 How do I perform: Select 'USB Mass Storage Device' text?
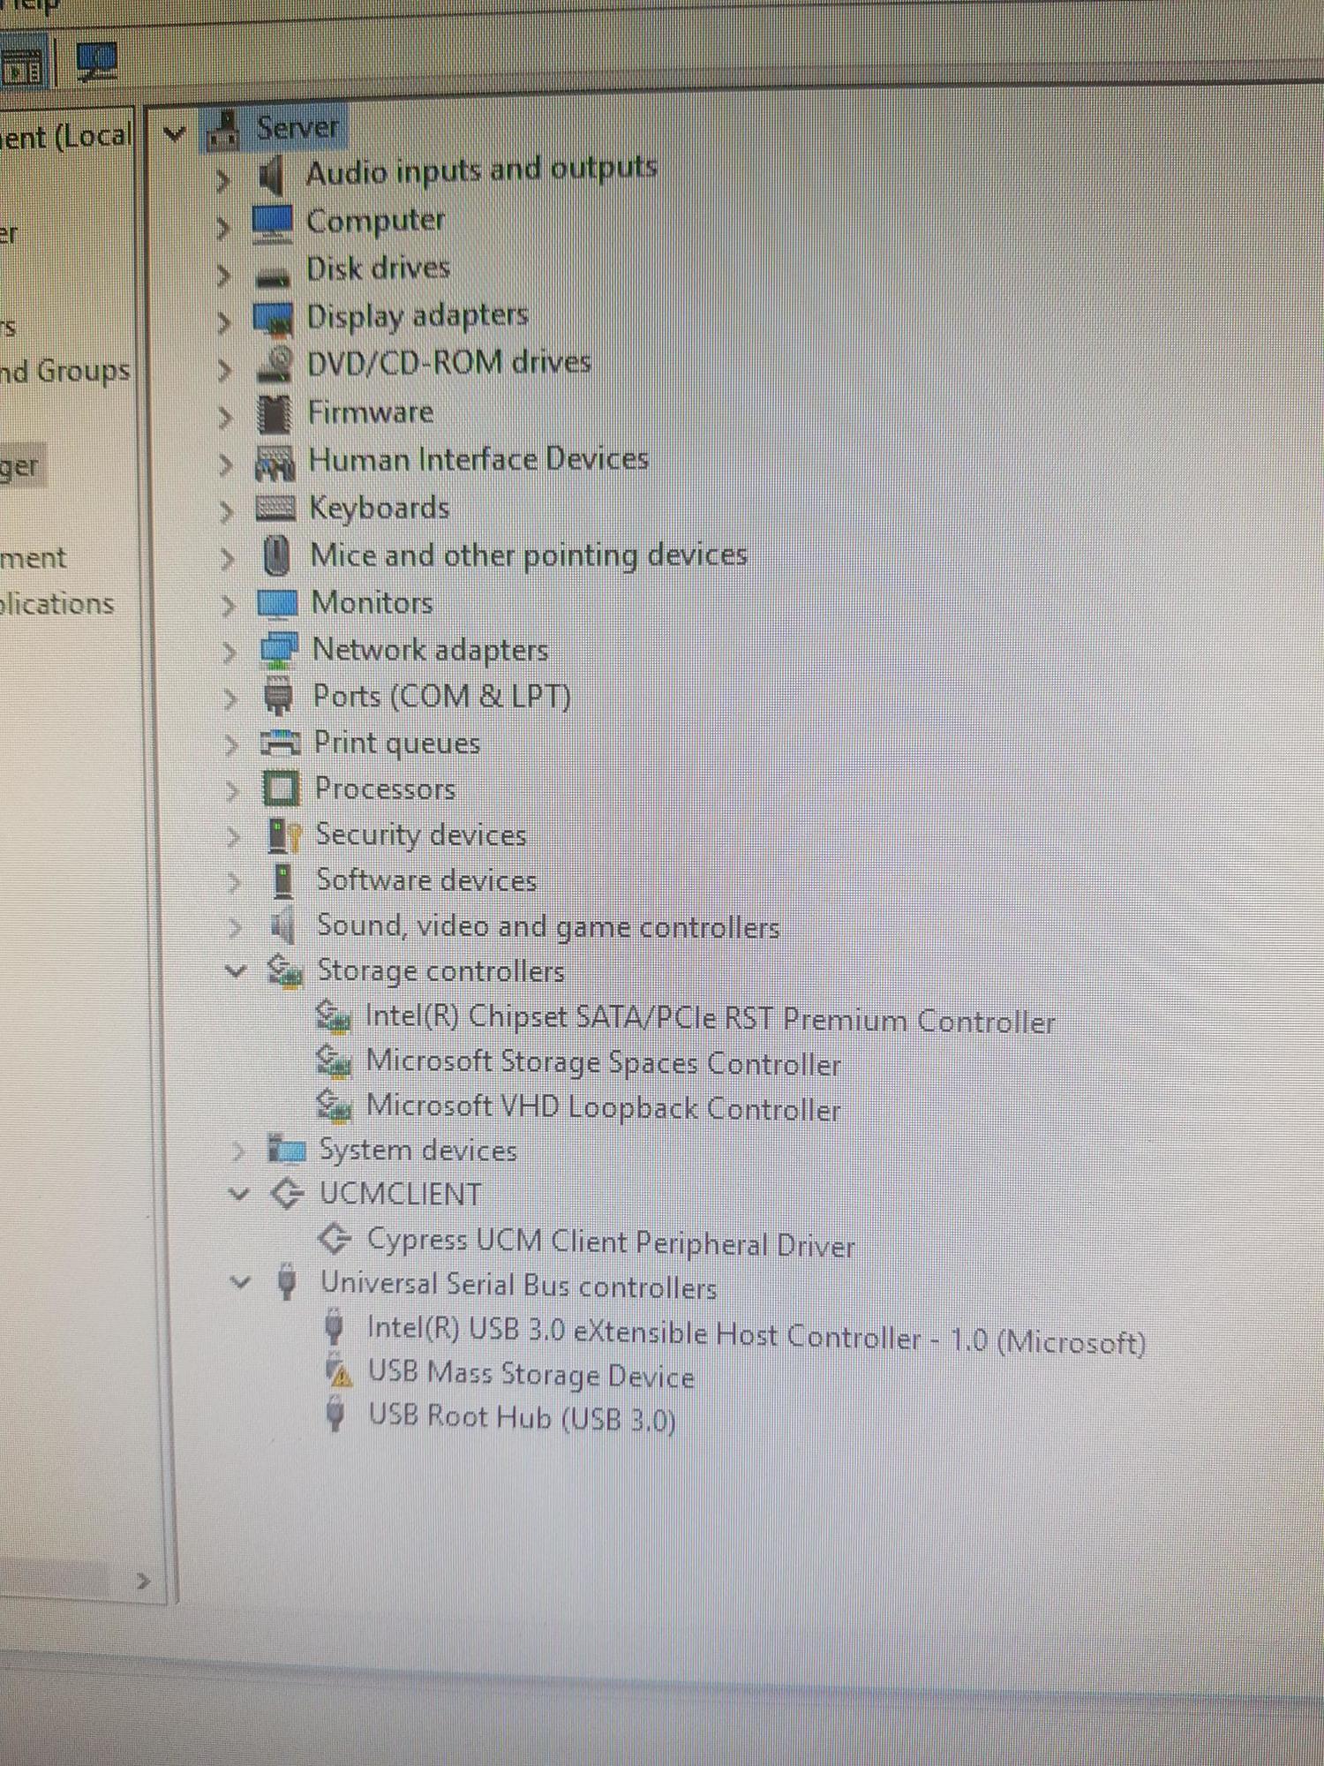coord(531,1375)
